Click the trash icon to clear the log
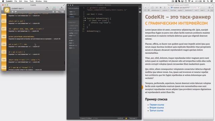The height and width of the screenshot is (121, 215). pyautogui.click(x=53, y=12)
